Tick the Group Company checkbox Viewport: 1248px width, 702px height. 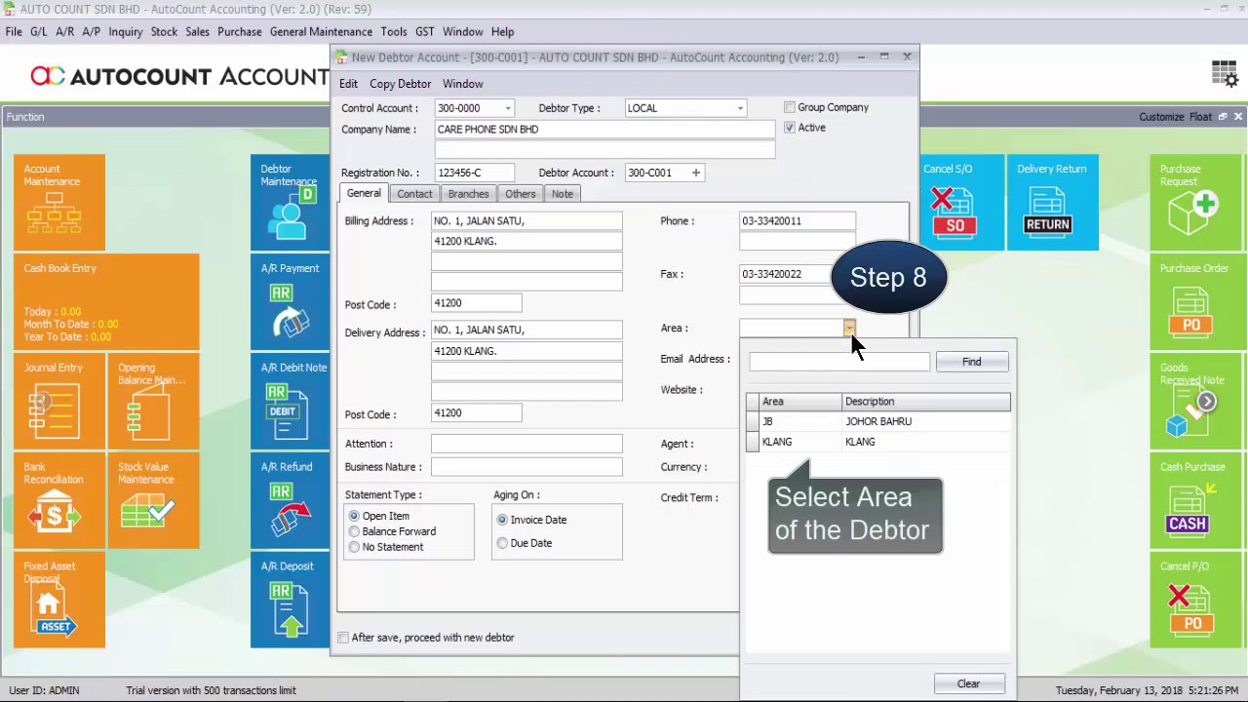(x=790, y=107)
